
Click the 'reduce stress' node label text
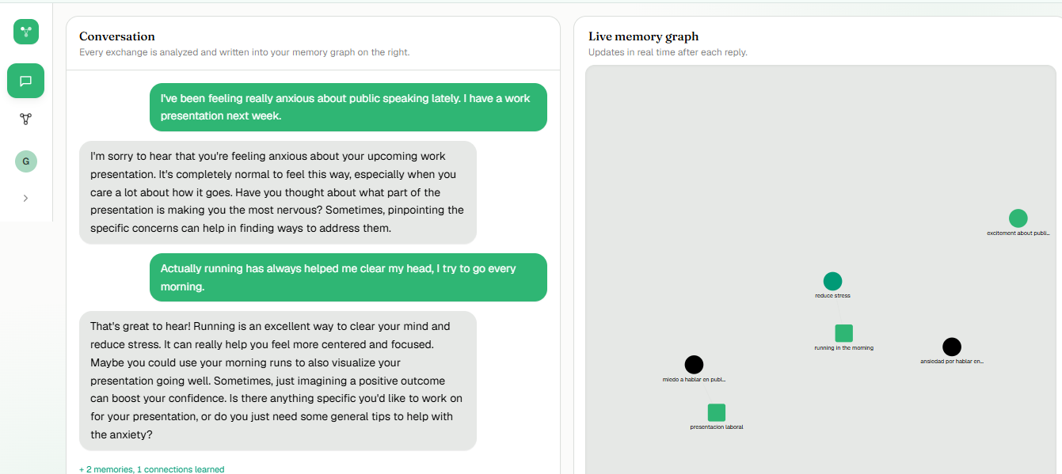(x=832, y=296)
